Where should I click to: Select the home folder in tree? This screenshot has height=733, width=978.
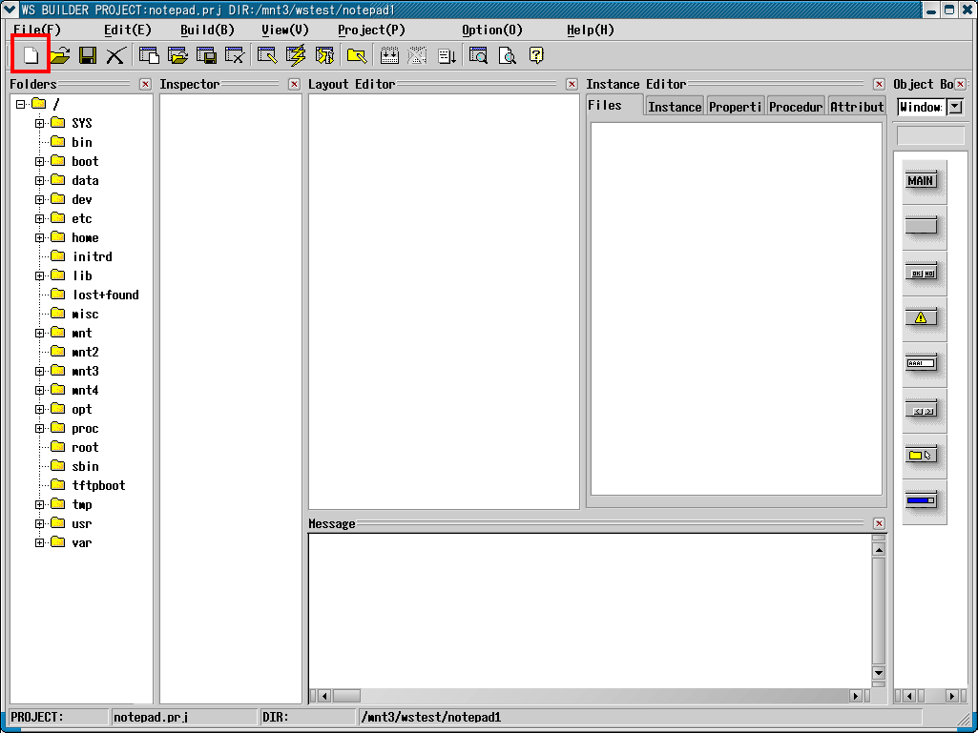tap(85, 237)
